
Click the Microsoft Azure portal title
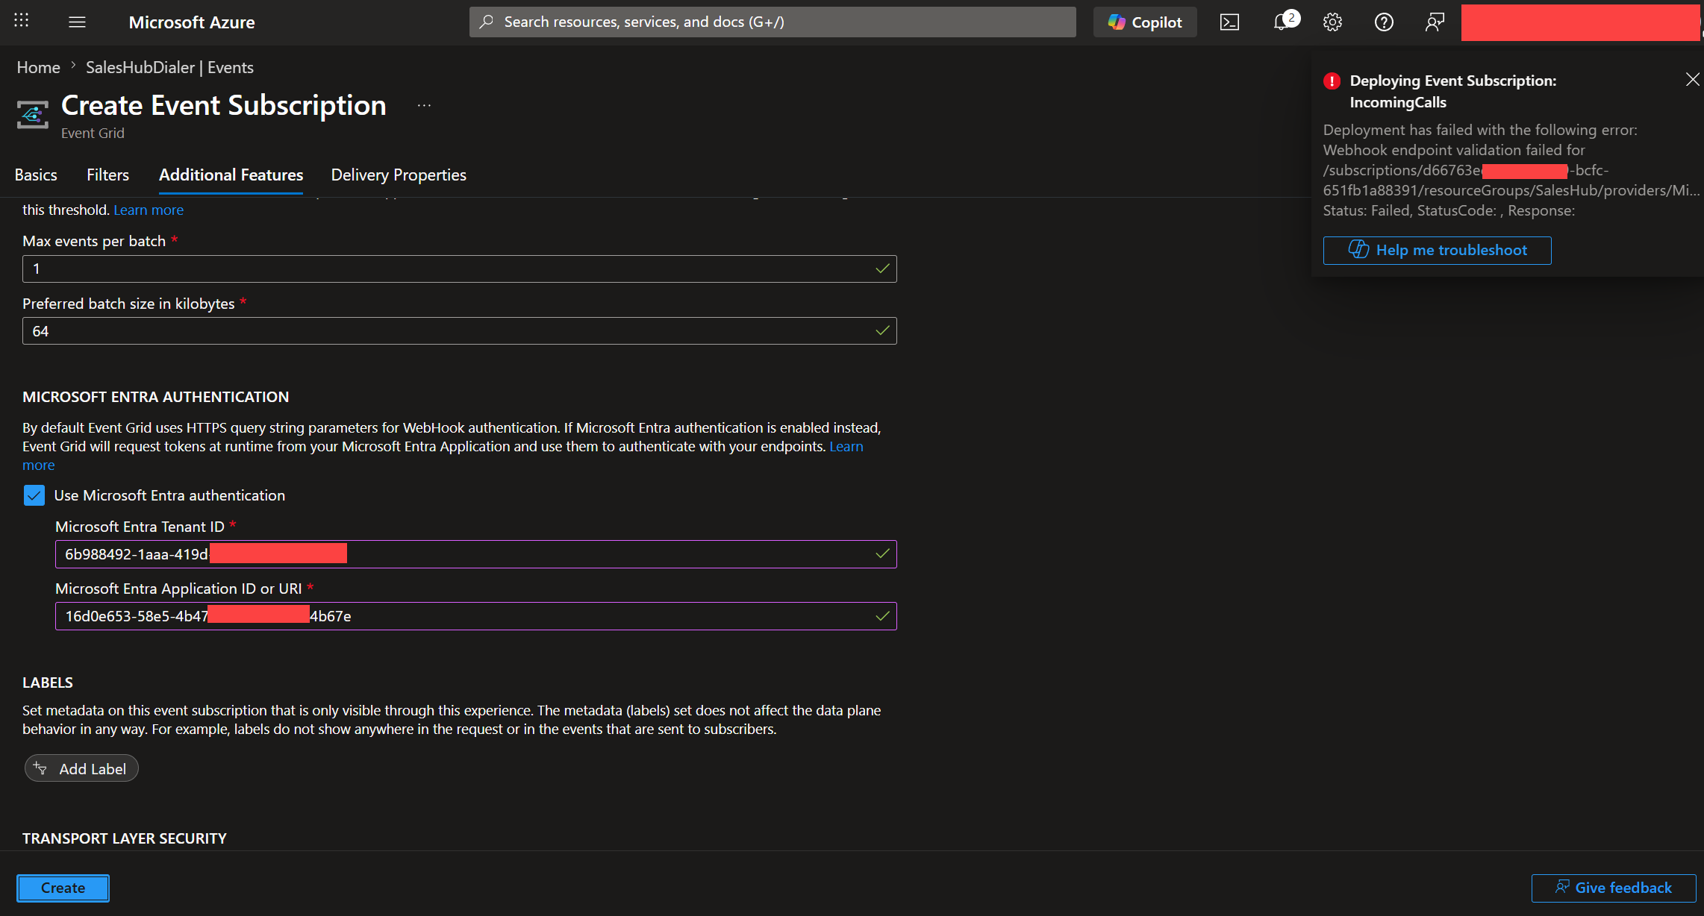point(192,22)
